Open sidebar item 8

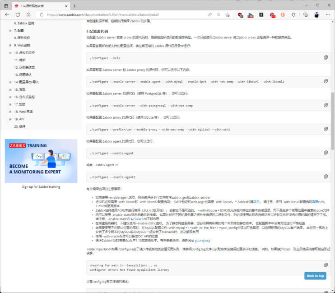(22, 38)
